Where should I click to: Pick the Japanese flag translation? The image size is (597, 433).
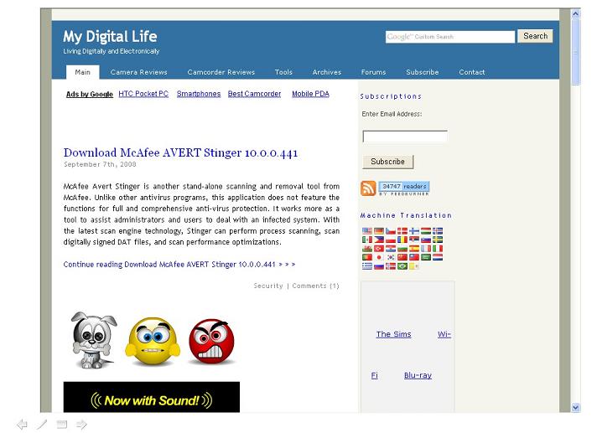pos(379,257)
